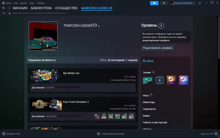Screen dimensions: 220x138
Task: Open the Вид menu
Action: click(16, 3)
